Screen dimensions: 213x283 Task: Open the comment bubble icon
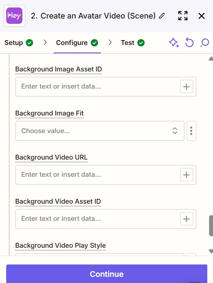(x=205, y=43)
